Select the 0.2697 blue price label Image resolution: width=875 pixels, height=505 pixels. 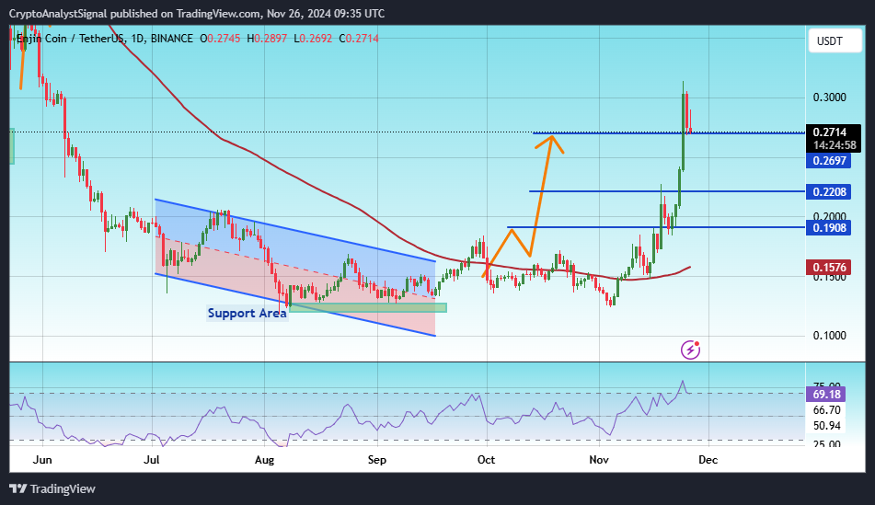click(829, 161)
